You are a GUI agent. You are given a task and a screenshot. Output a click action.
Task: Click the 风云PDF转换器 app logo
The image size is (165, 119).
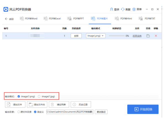[x=6, y=9]
